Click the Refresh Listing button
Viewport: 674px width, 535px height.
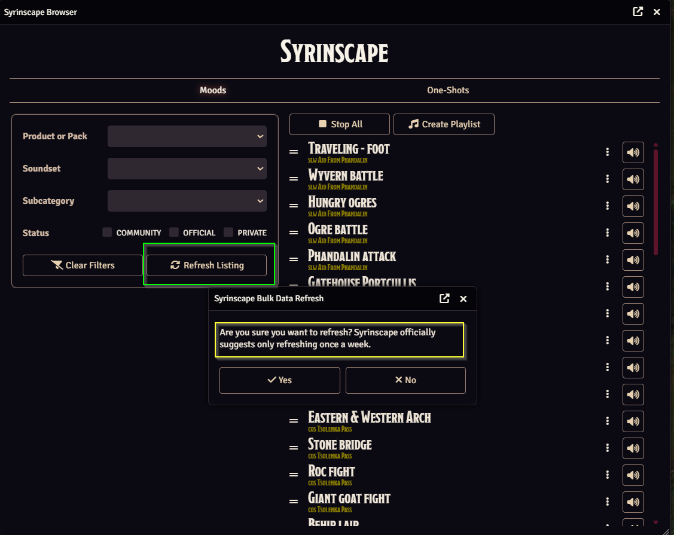point(207,265)
